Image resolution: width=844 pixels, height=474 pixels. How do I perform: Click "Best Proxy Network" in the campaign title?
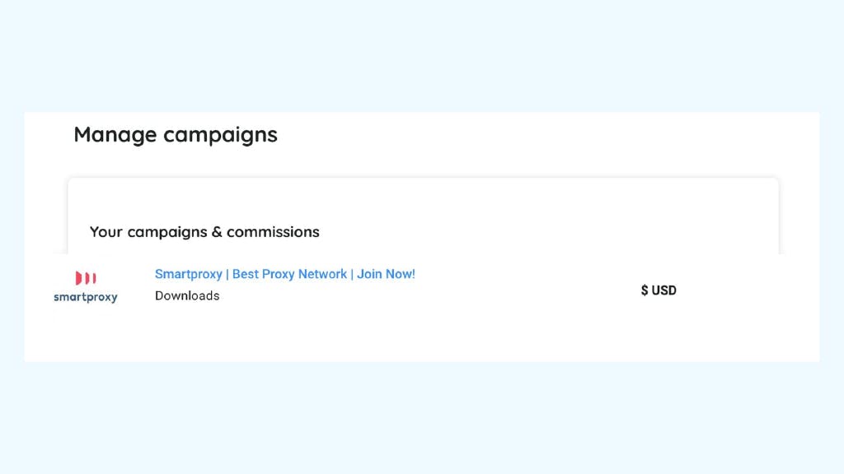point(289,274)
